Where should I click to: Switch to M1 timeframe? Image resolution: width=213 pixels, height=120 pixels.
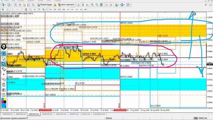51,9
